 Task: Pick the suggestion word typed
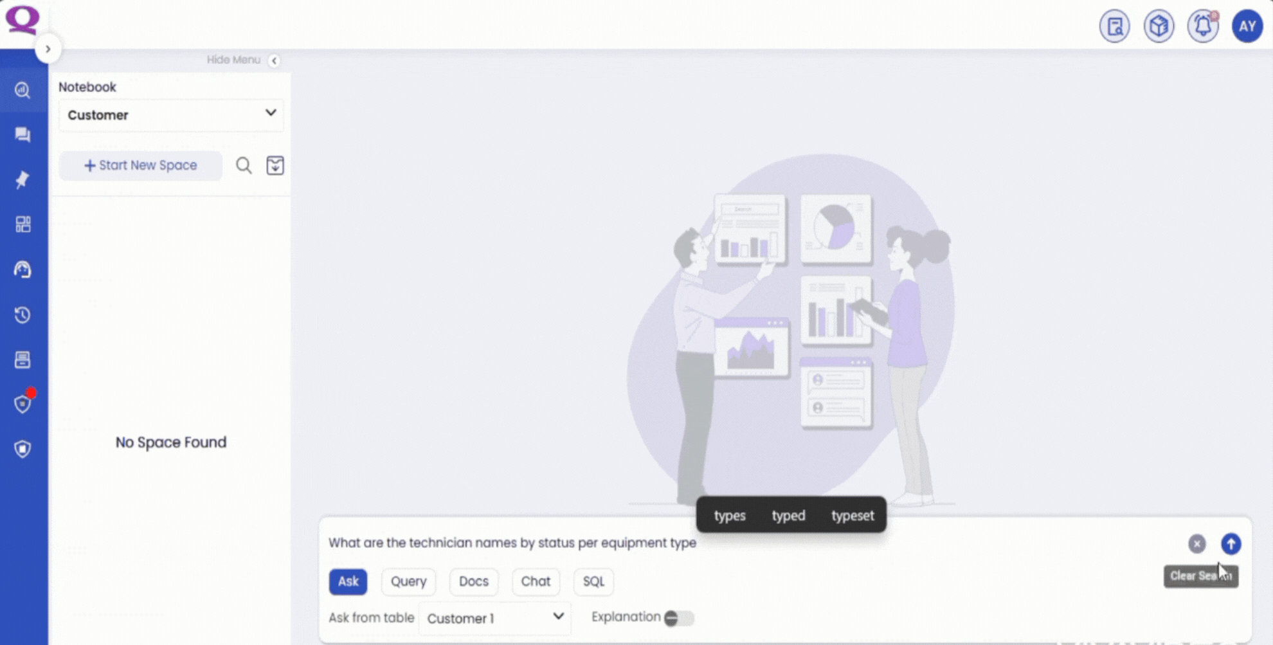tap(788, 515)
